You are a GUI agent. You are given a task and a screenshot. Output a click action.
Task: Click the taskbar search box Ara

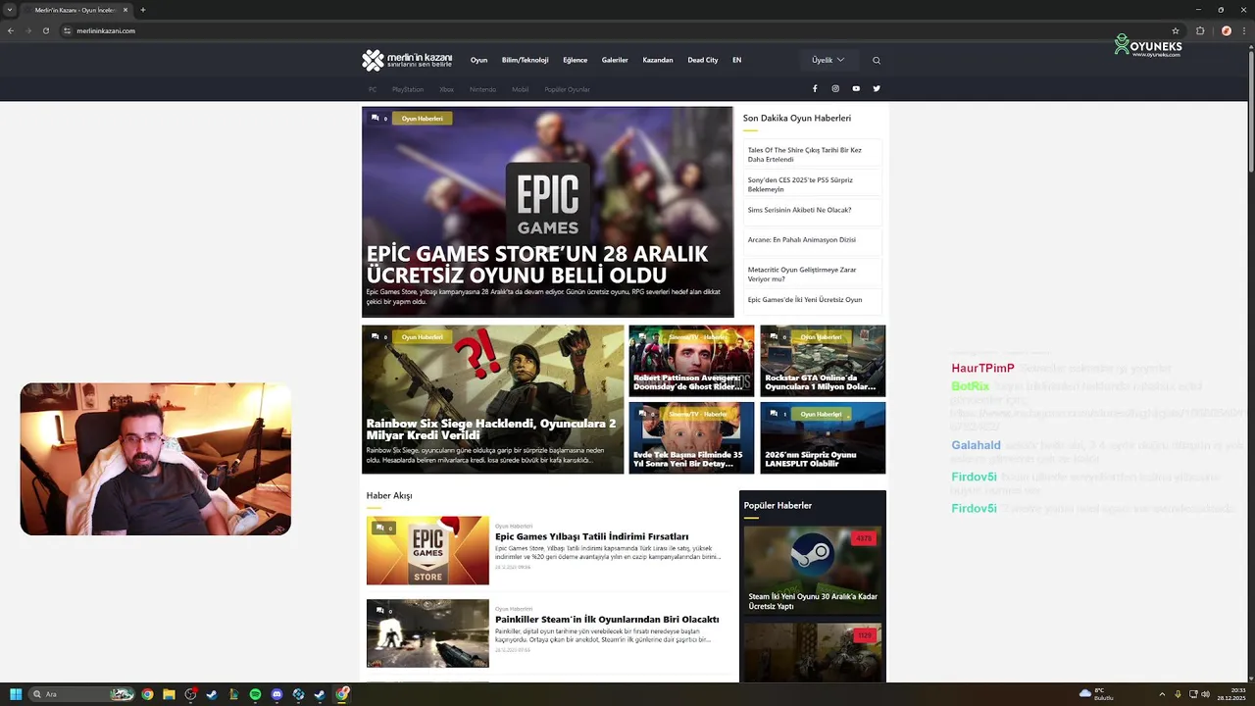pyautogui.click(x=82, y=694)
